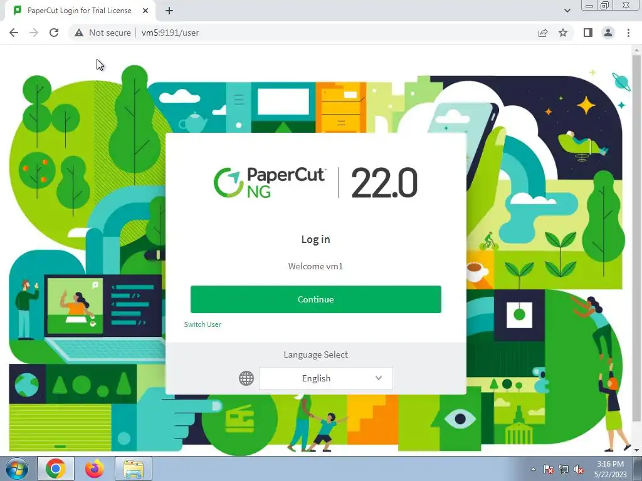Click the Not secure warning indicator
This screenshot has width=642, height=481.
coord(103,33)
